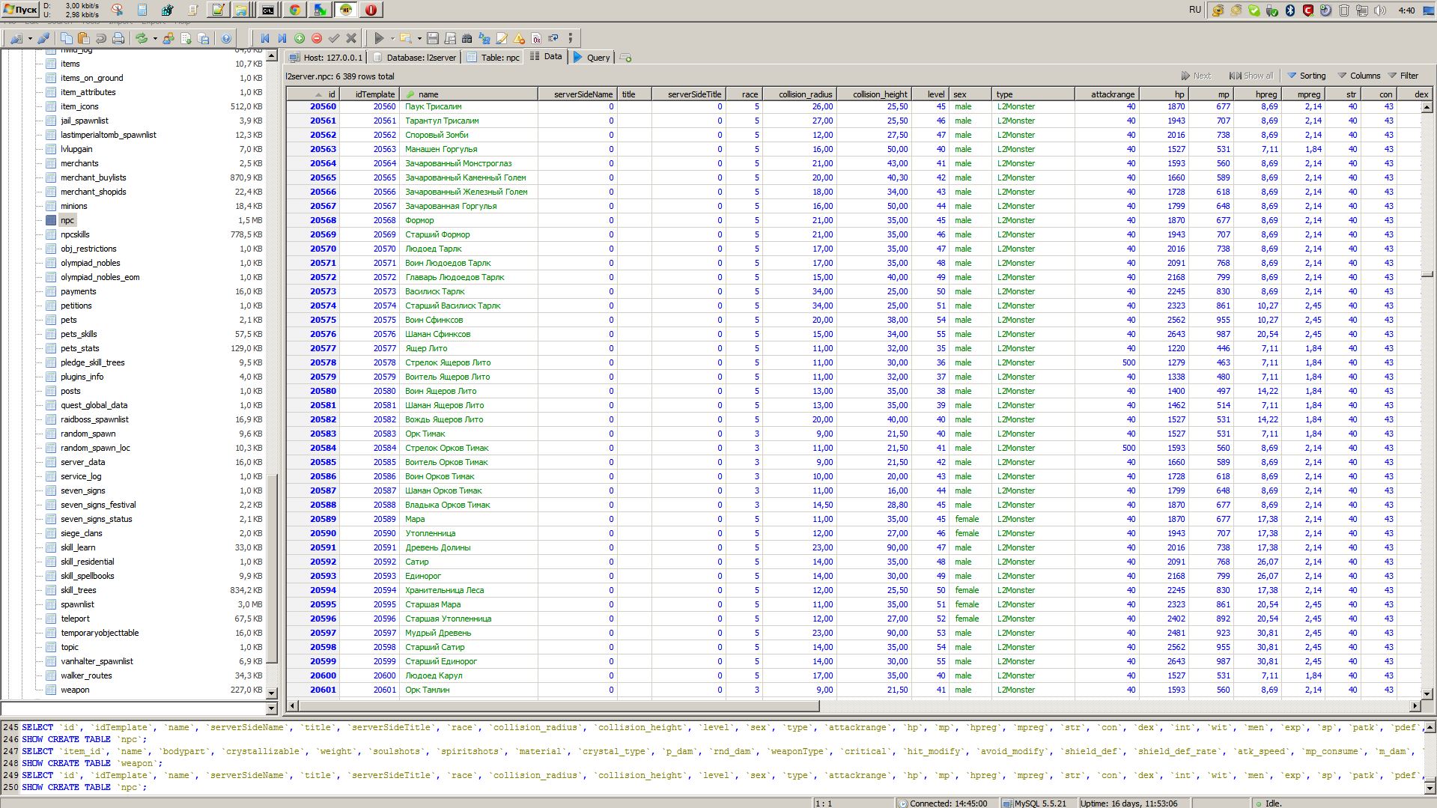This screenshot has height=808, width=1437.
Task: Click the hp column header
Action: tap(1164, 94)
